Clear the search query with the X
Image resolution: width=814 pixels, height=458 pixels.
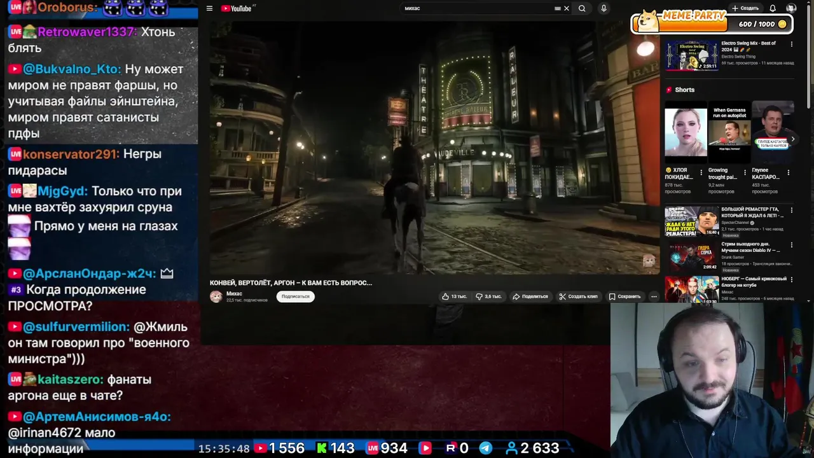point(567,8)
